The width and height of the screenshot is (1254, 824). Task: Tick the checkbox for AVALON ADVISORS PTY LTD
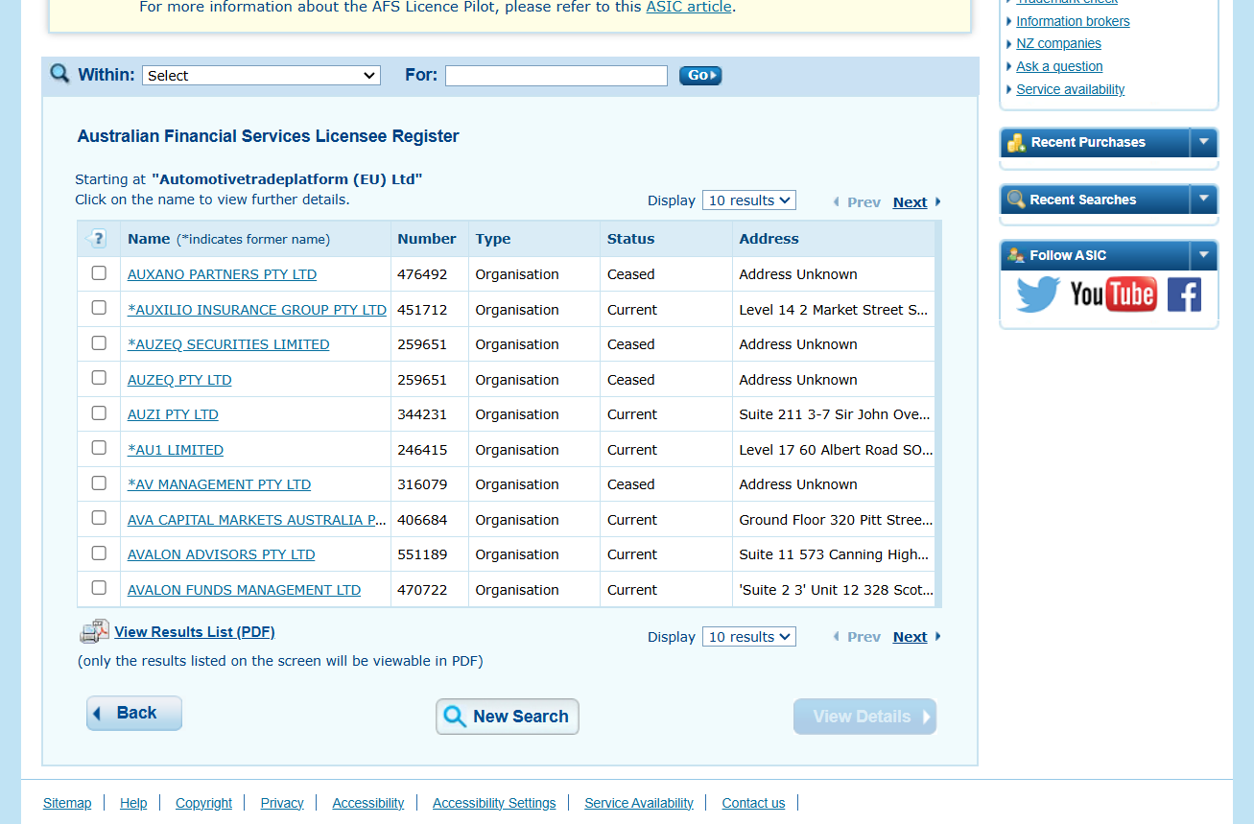[x=99, y=553]
